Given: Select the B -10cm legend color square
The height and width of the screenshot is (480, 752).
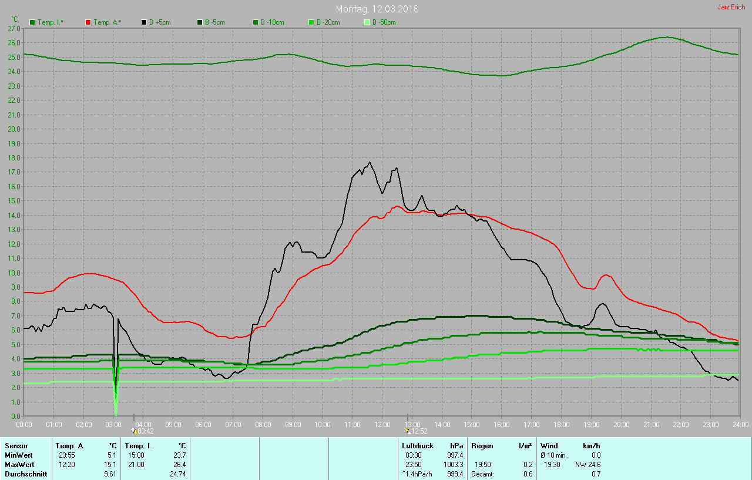Looking at the screenshot, I should [x=256, y=22].
